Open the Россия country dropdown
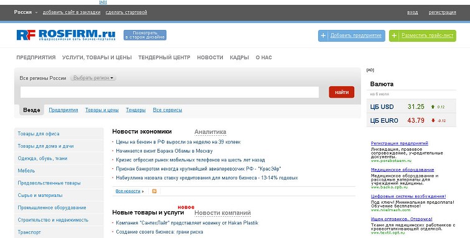 [26, 12]
